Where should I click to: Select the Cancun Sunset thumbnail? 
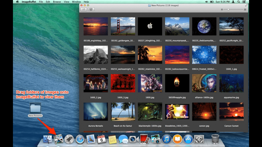231,112
